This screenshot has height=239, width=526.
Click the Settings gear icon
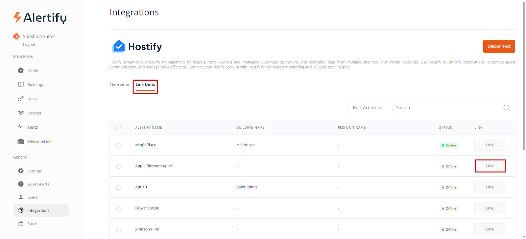click(x=21, y=171)
